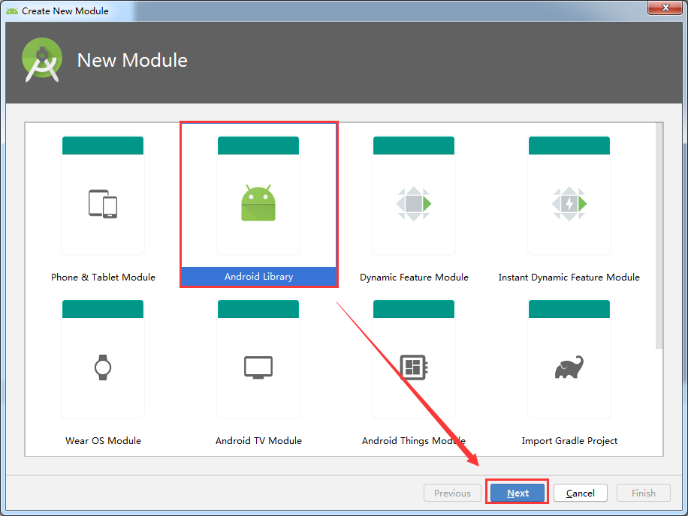The height and width of the screenshot is (516, 688).
Task: Click the greyed-out Finish button
Action: (x=643, y=493)
